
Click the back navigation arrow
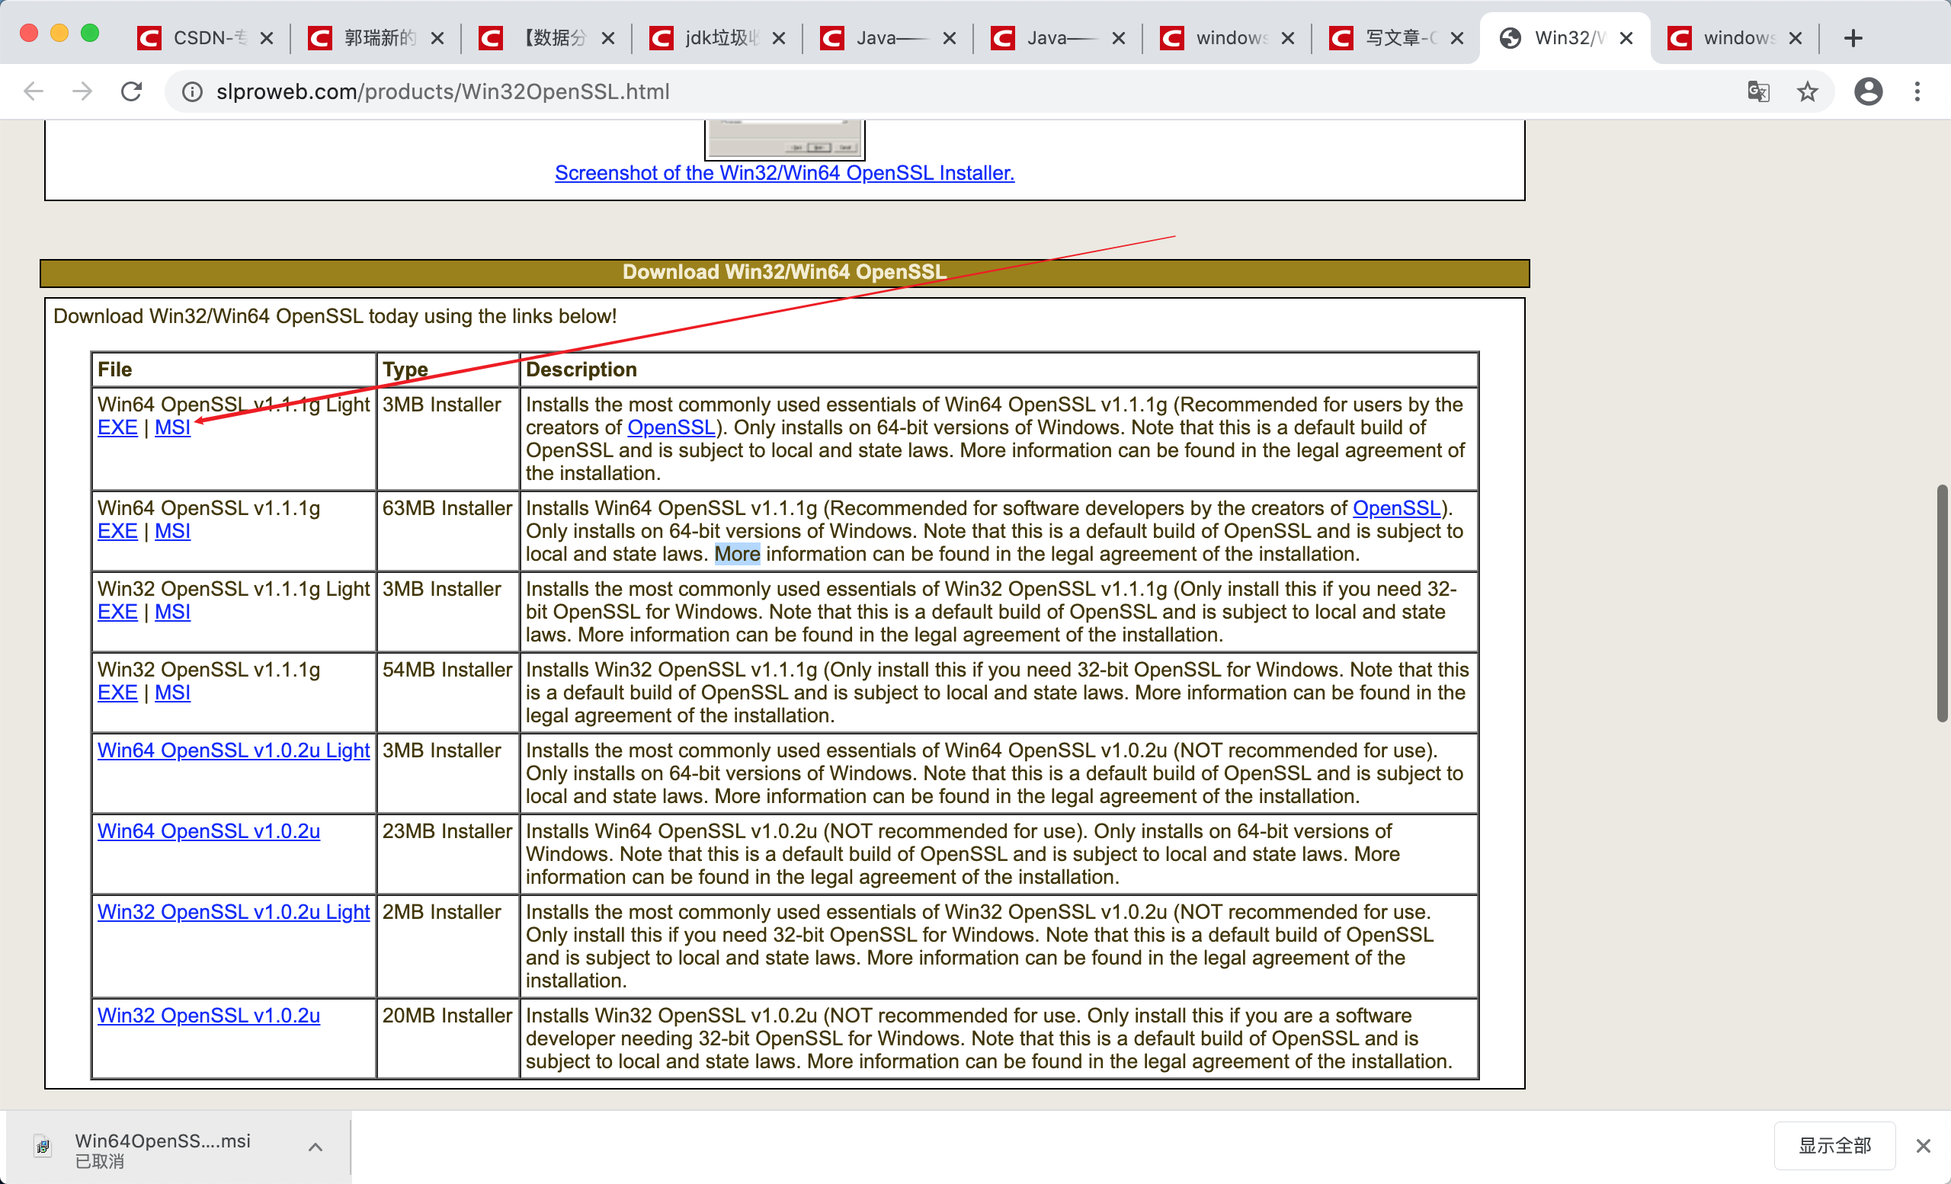tap(34, 91)
